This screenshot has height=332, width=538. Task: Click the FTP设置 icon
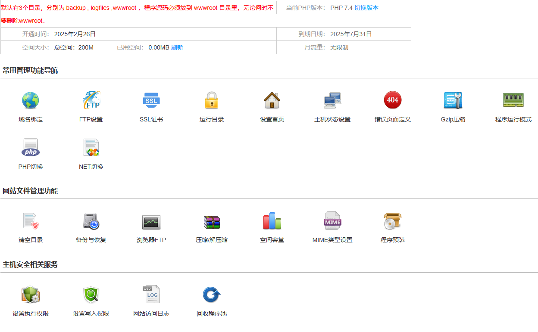pos(91,100)
